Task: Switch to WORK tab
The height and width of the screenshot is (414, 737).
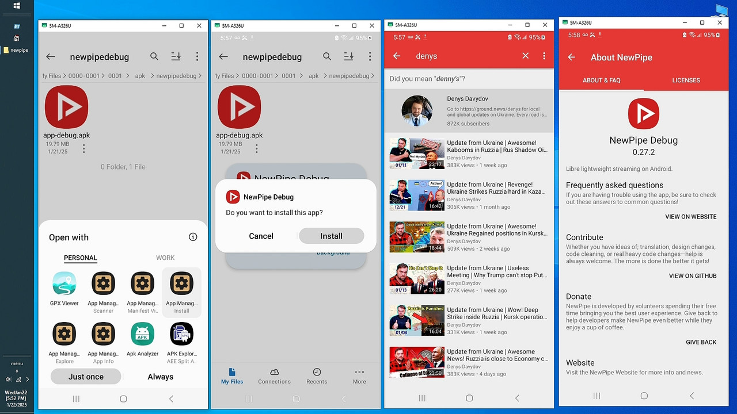Action: pos(165,258)
